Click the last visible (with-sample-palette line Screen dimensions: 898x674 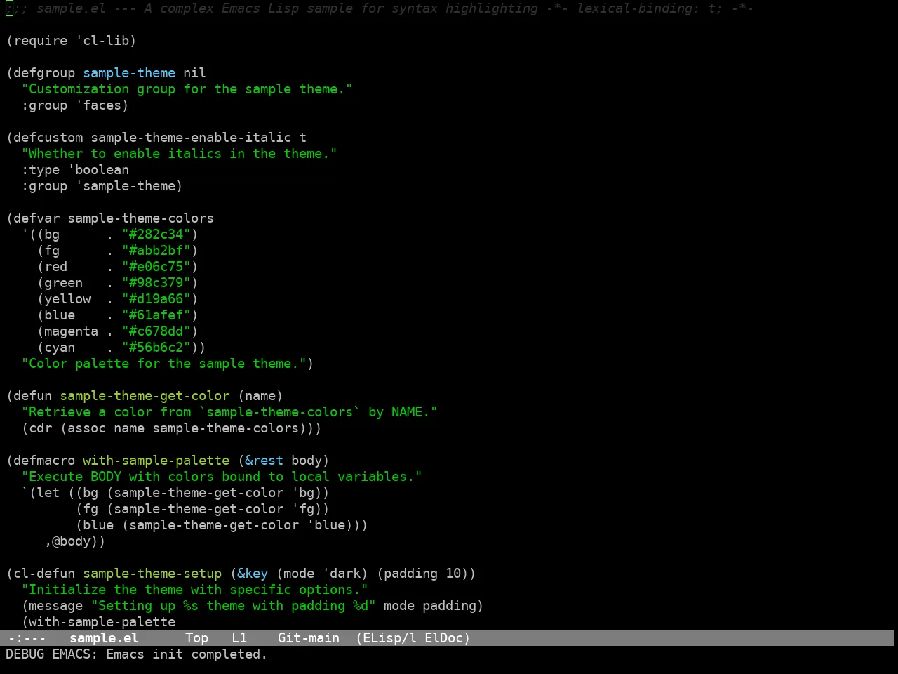[x=98, y=622]
